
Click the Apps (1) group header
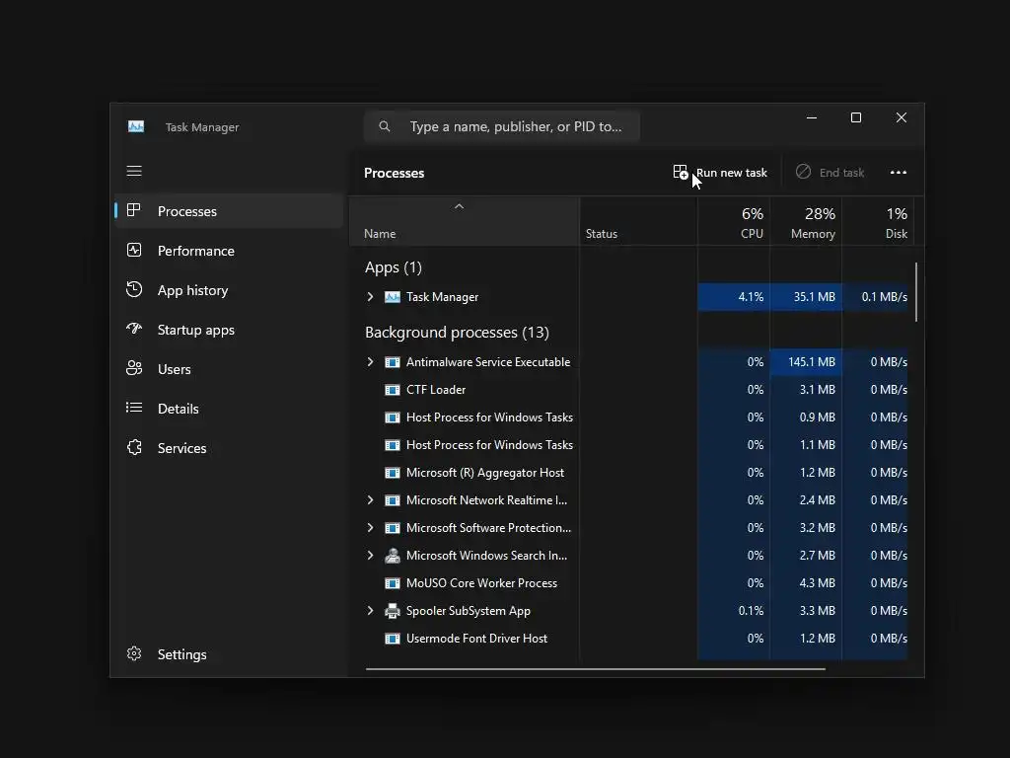coord(393,267)
